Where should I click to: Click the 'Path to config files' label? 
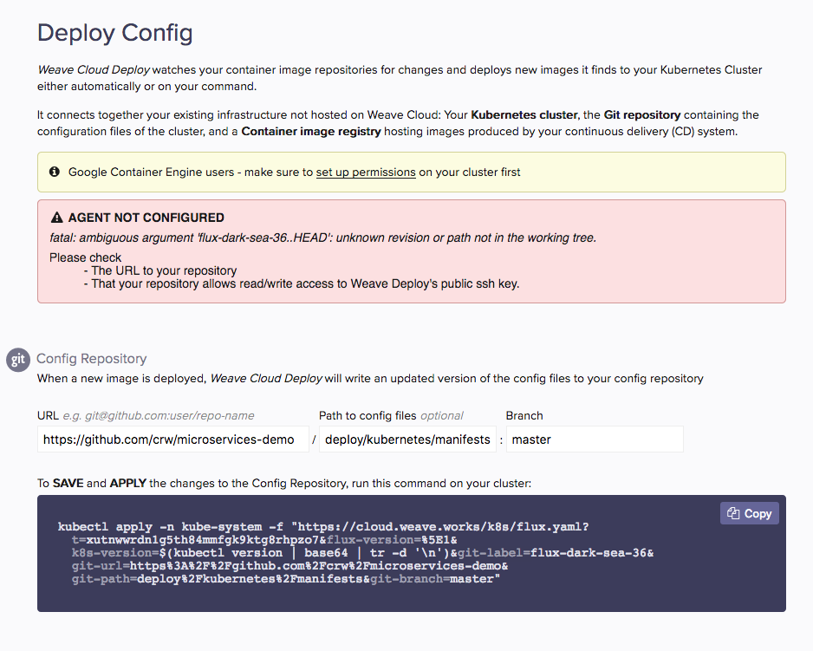pyautogui.click(x=367, y=415)
